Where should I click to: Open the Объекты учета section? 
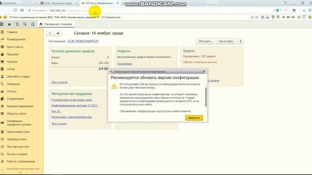click(x=16, y=114)
